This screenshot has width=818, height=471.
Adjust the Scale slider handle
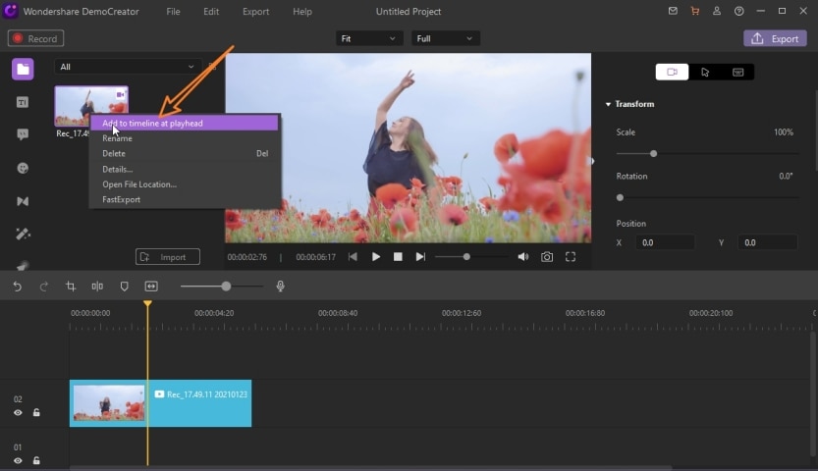coord(653,154)
